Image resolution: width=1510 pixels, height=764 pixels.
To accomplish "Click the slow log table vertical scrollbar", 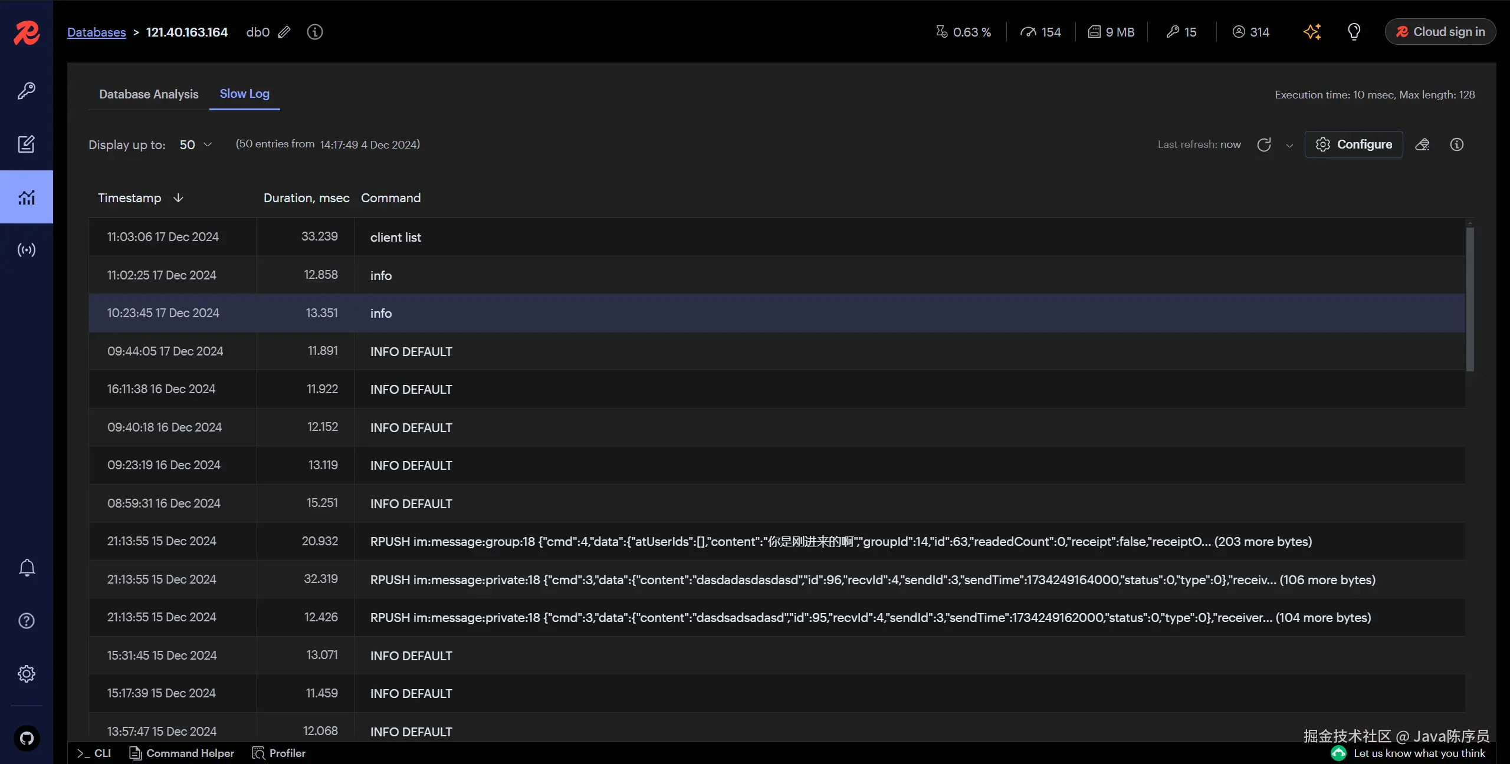I will pyautogui.click(x=1470, y=301).
